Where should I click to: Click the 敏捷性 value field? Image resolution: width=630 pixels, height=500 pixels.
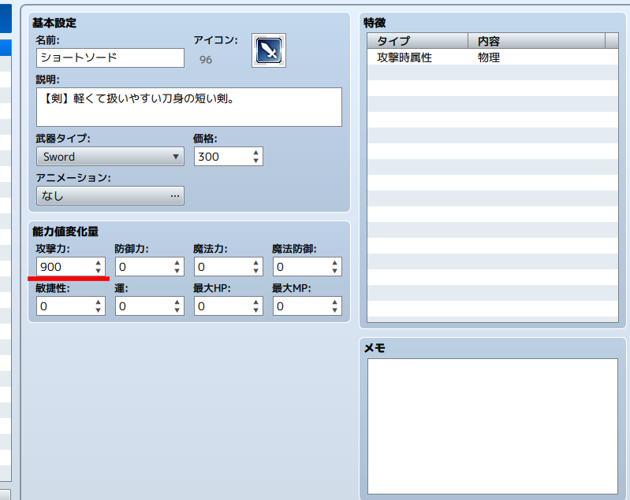point(63,306)
